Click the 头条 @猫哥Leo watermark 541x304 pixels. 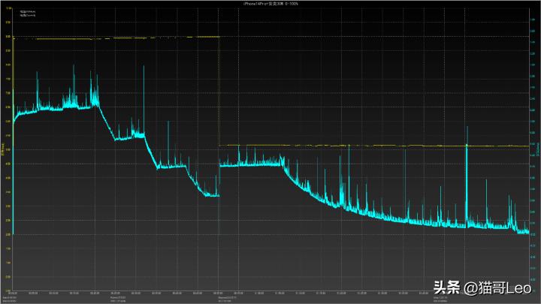tap(483, 287)
